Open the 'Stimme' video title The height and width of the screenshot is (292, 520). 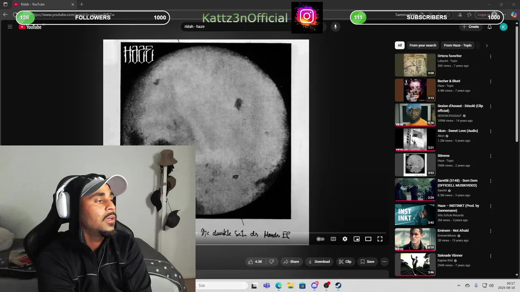click(444, 156)
